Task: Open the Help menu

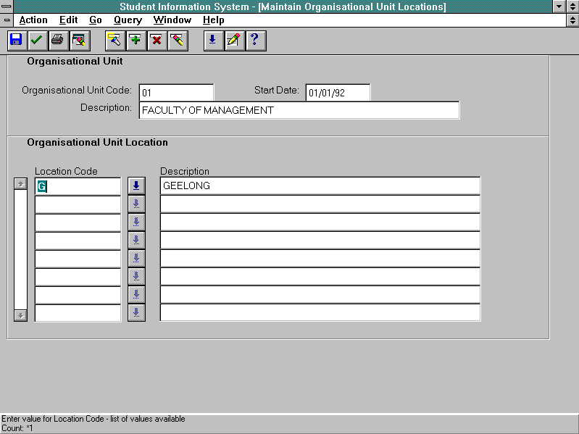Action: tap(214, 20)
